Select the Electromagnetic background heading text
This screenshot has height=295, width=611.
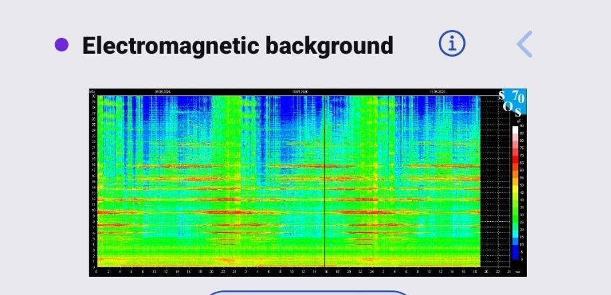pos(237,45)
